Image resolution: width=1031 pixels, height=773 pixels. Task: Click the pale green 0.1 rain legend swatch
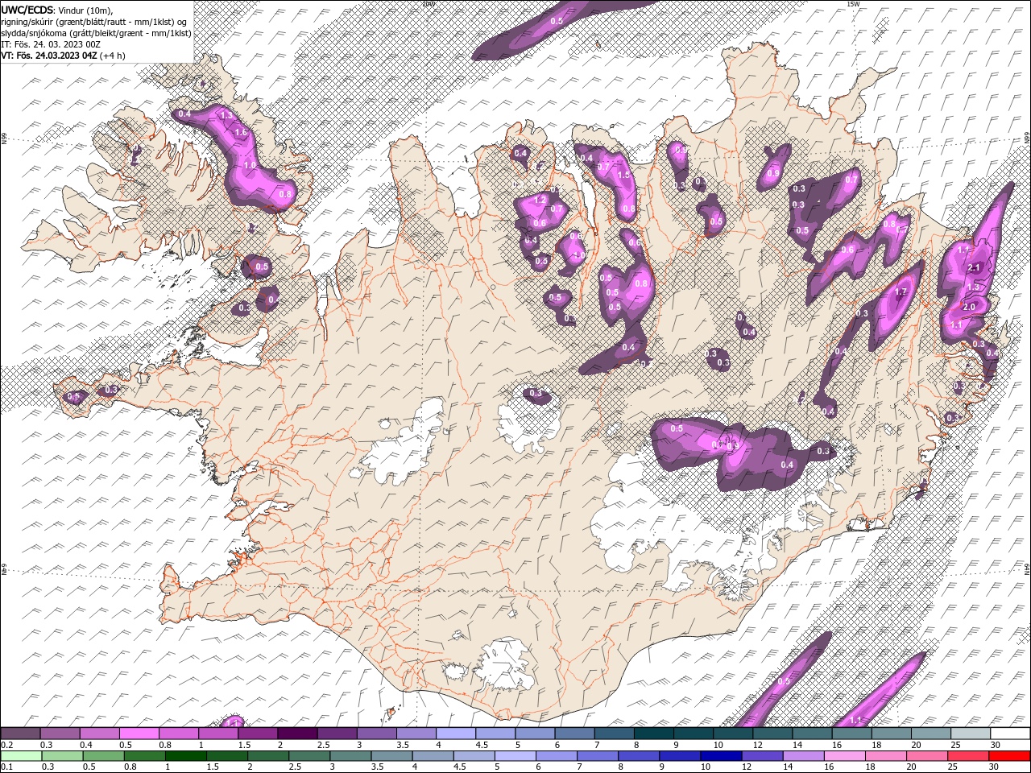point(20,756)
